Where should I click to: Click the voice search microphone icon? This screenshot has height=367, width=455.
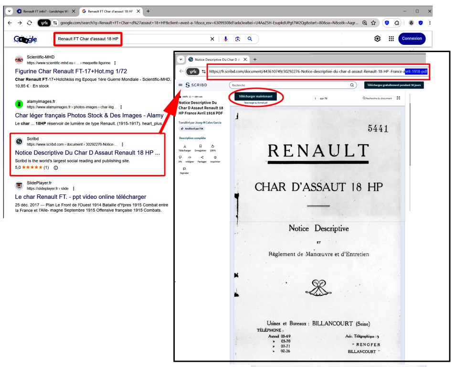coord(225,39)
